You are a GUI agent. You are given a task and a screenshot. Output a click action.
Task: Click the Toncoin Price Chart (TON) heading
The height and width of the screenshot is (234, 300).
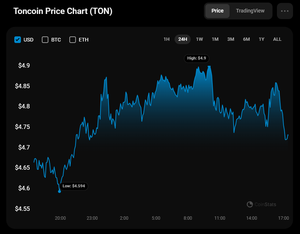click(63, 11)
